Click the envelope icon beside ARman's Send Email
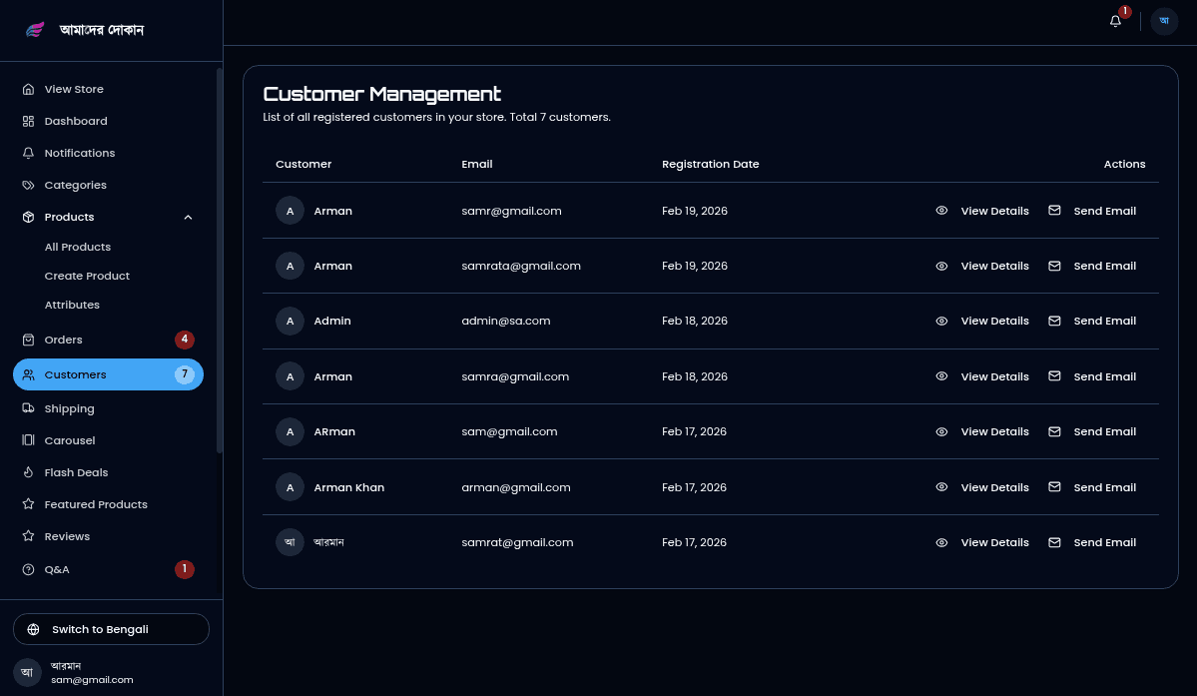This screenshot has height=696, width=1197. 1054,431
